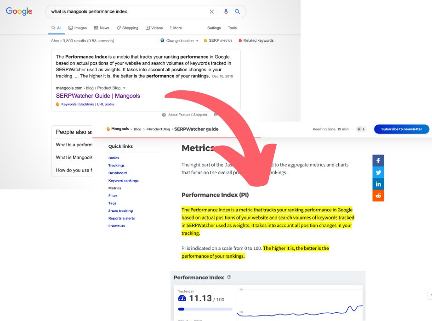Jump to Basics quick link
This screenshot has height=321, width=432.
(x=114, y=158)
